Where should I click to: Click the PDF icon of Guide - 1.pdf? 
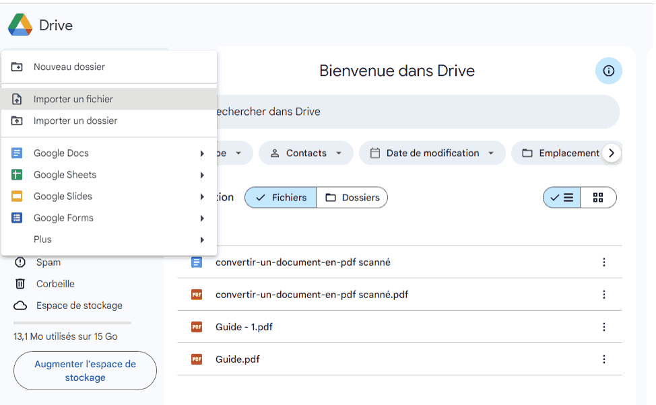tap(197, 327)
